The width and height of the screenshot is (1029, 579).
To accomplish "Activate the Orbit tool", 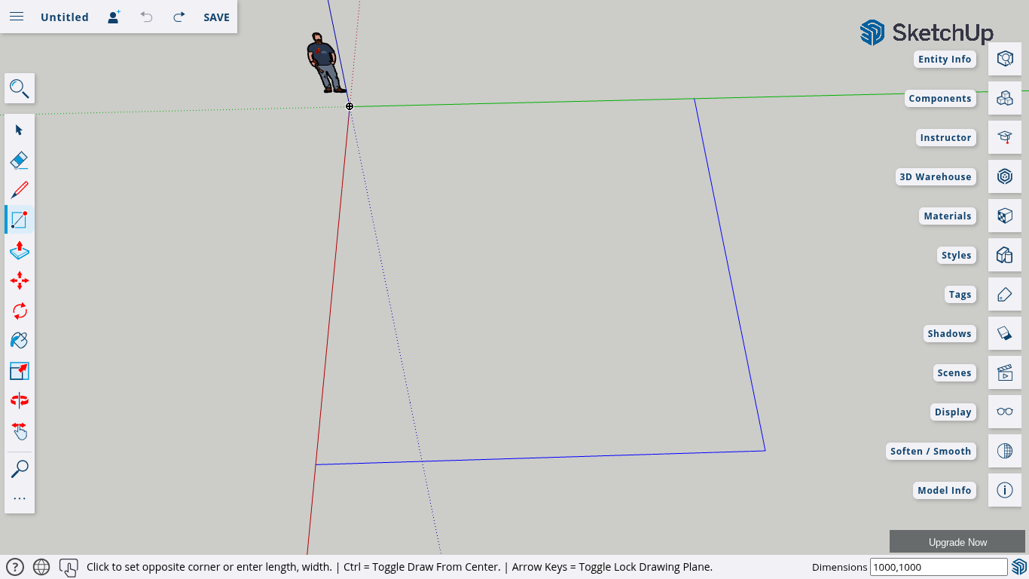I will 20,400.
